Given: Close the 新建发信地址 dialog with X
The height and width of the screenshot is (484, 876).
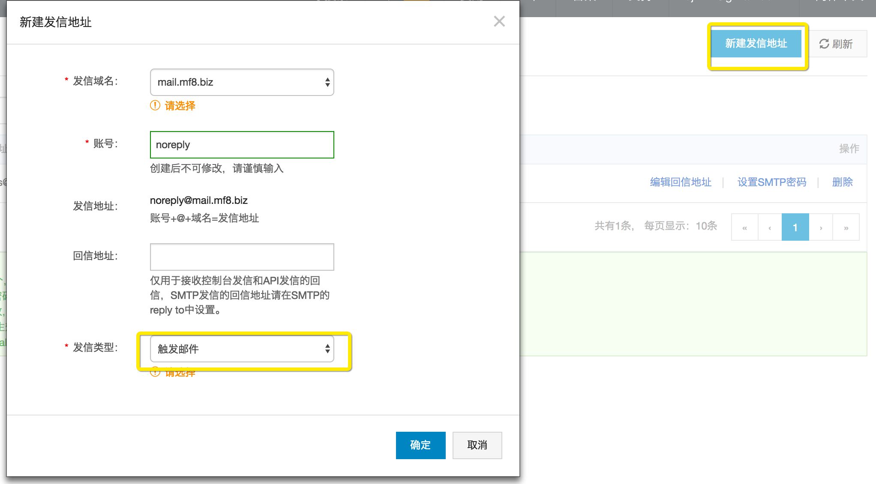Looking at the screenshot, I should pyautogui.click(x=499, y=21).
